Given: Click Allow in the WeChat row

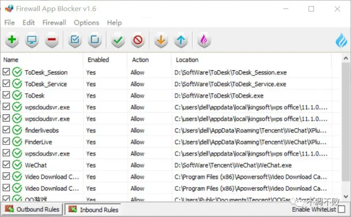Looking at the screenshot, I should pos(137,165).
